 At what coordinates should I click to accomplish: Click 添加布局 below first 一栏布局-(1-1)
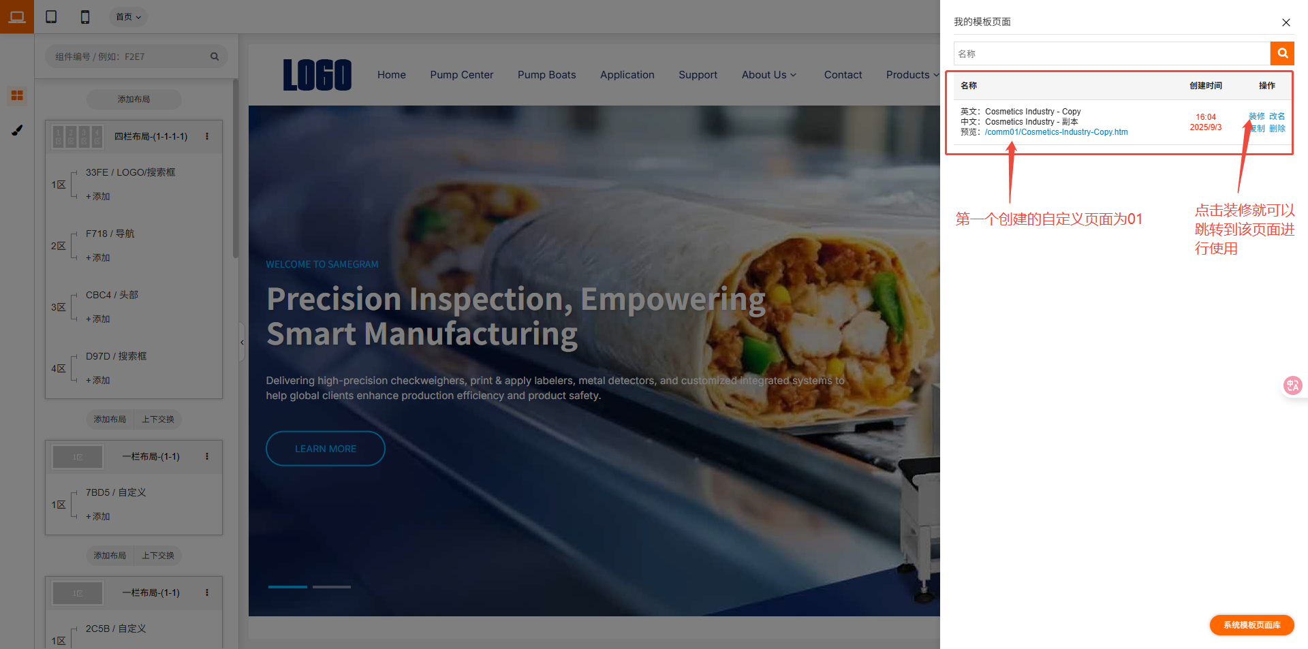[x=110, y=556]
